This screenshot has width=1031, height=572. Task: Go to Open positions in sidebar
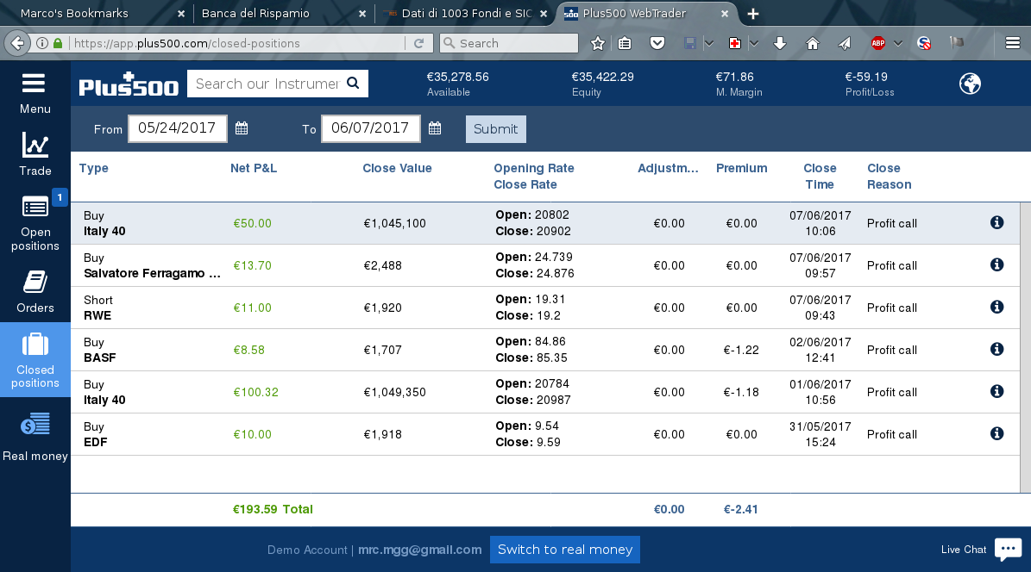(x=35, y=224)
